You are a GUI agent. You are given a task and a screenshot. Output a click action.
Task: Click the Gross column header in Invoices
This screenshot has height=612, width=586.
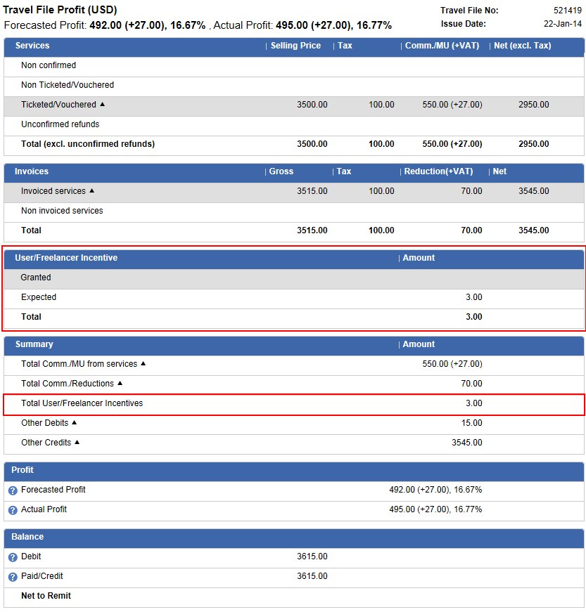point(281,171)
